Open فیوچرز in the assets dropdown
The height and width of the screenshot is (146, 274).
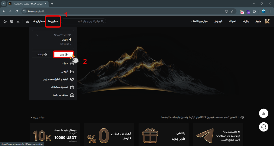tap(68, 71)
